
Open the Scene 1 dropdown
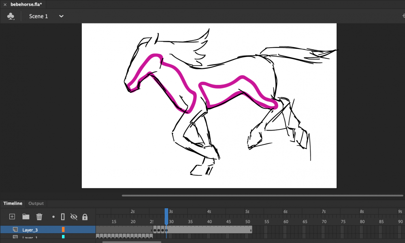coord(62,16)
